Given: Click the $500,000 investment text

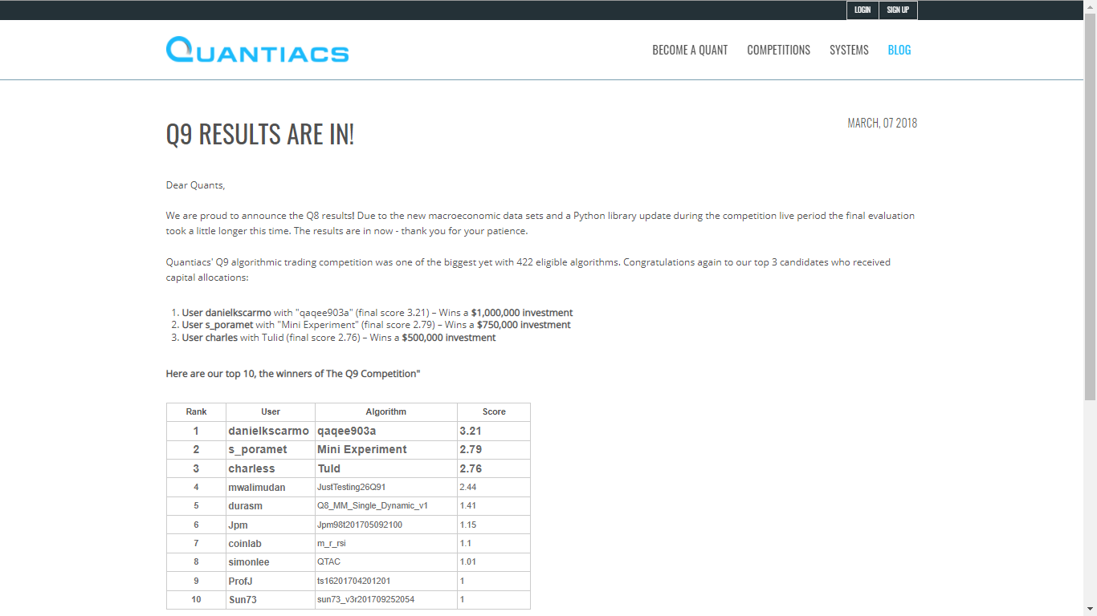Looking at the screenshot, I should 449,338.
